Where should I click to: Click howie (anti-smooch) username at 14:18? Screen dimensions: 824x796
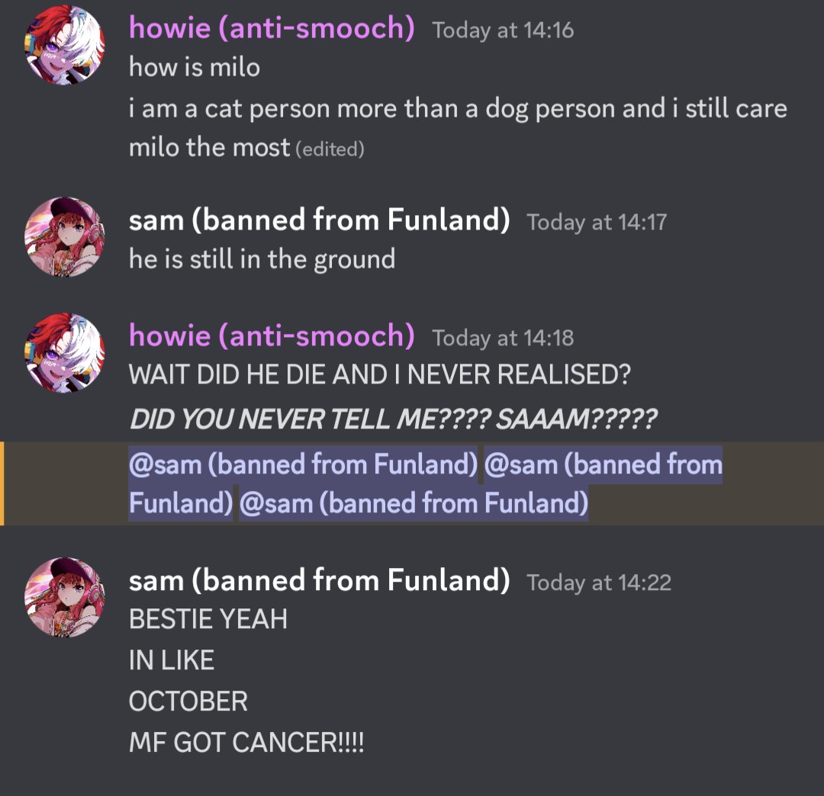(272, 335)
